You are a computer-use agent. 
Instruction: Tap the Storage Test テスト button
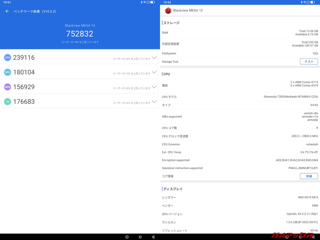tap(309, 61)
